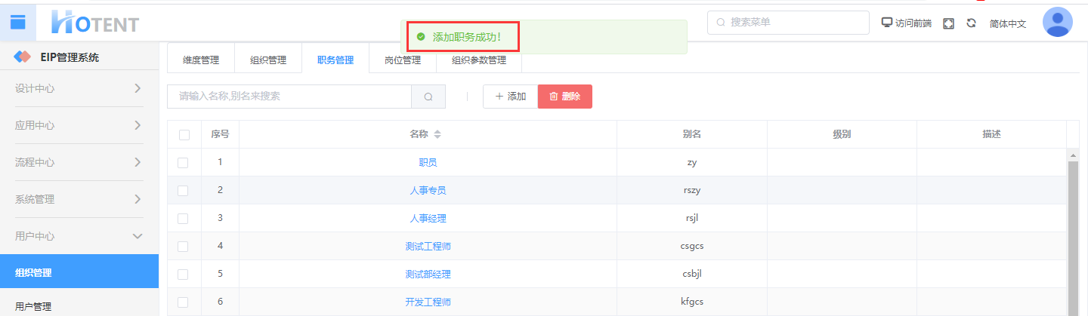Click the refresh icon in the header
Viewport: 1088px width, 316px height.
(972, 23)
